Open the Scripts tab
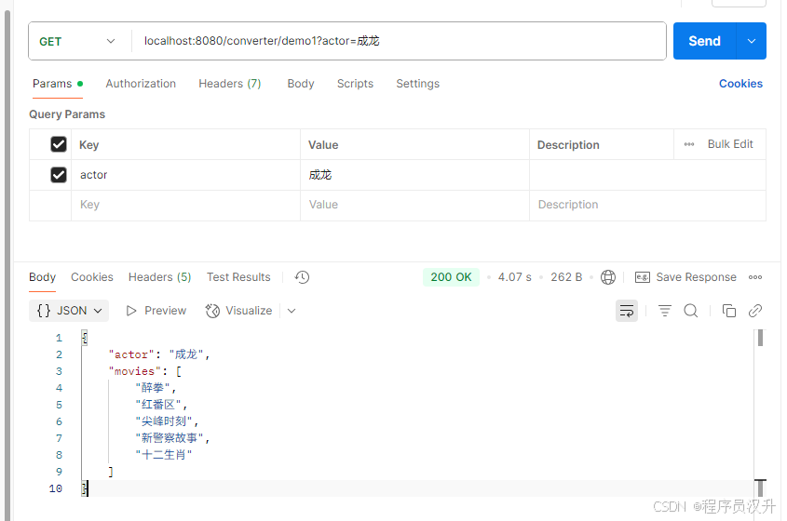 [355, 84]
